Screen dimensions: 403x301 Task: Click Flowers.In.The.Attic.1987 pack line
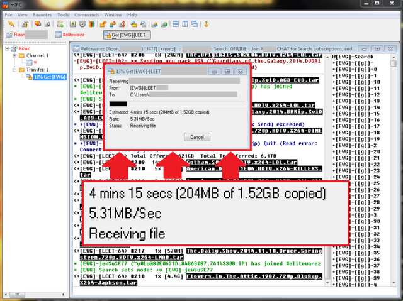pyautogui.click(x=198, y=280)
